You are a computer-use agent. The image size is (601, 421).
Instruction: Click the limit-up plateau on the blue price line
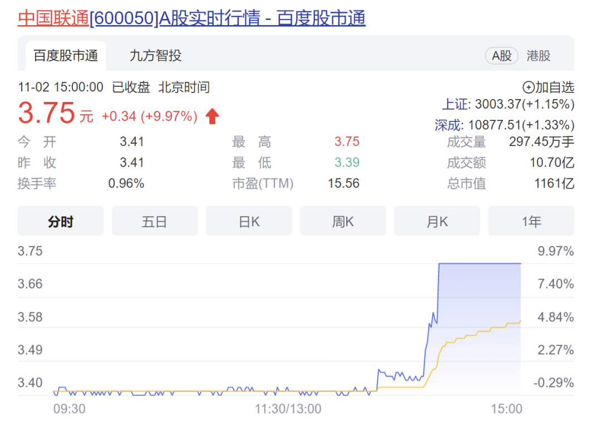(x=480, y=263)
